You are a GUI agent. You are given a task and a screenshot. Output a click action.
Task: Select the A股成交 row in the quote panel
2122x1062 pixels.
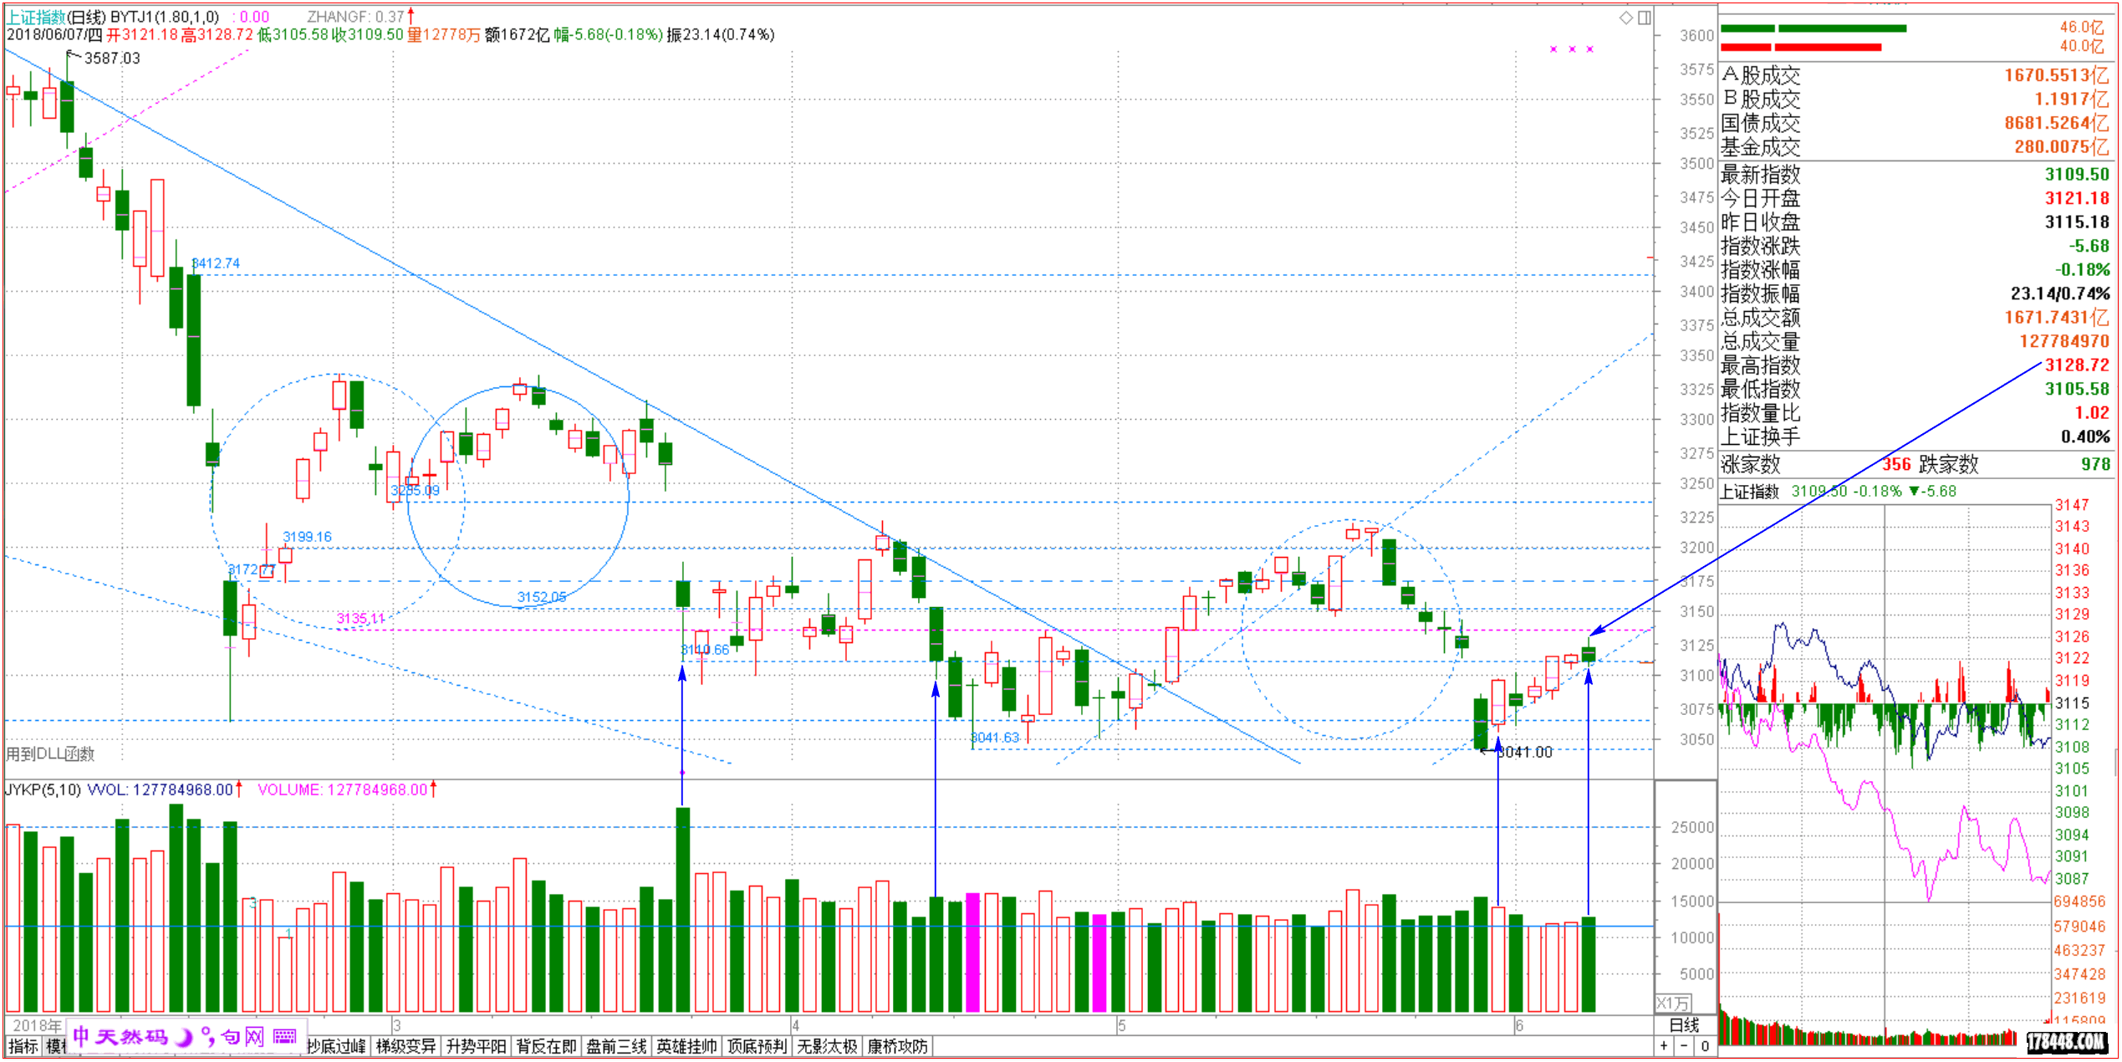tap(1915, 75)
